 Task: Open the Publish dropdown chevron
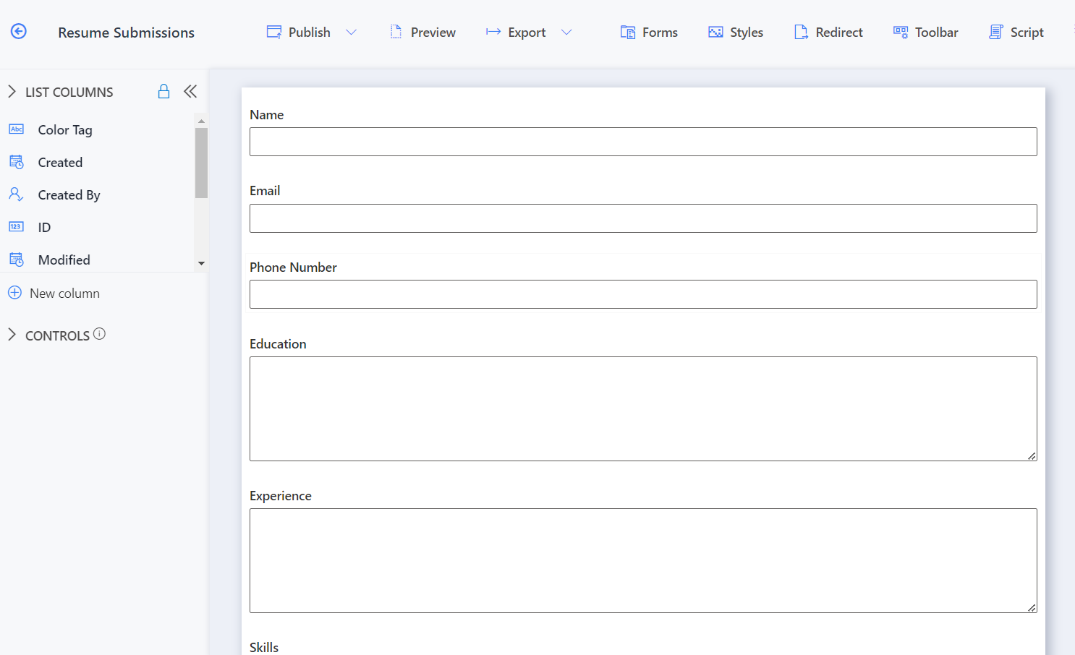pyautogui.click(x=352, y=32)
